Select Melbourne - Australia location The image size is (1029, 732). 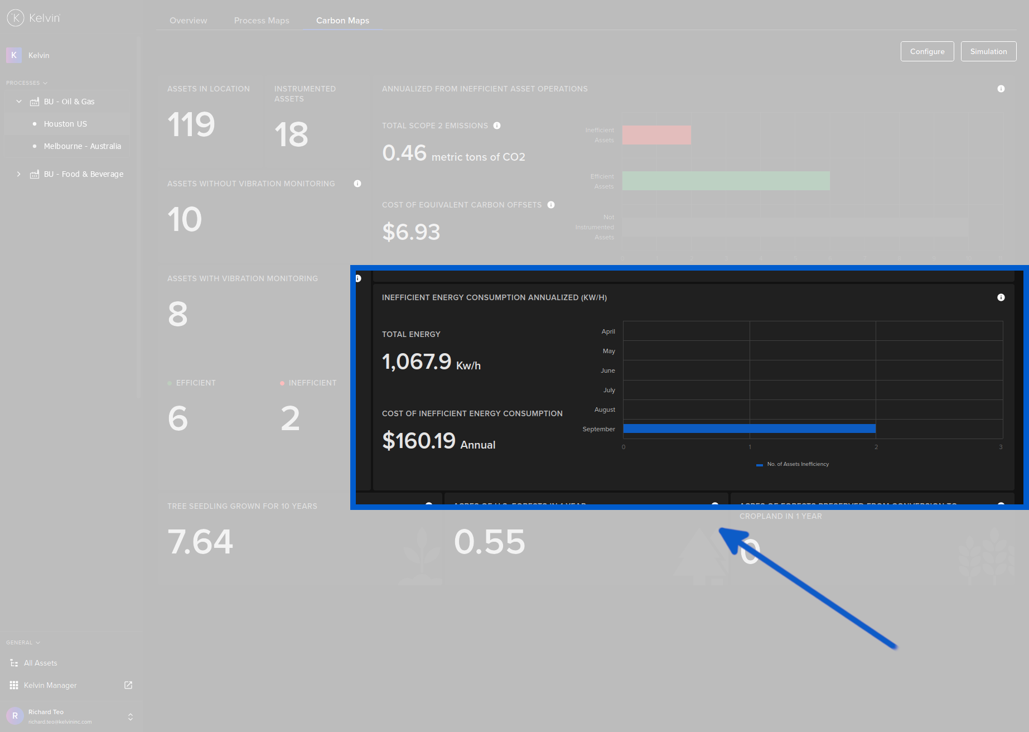(82, 146)
